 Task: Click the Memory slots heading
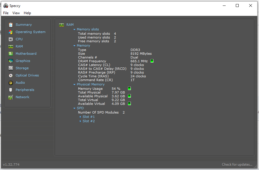coord(88,29)
